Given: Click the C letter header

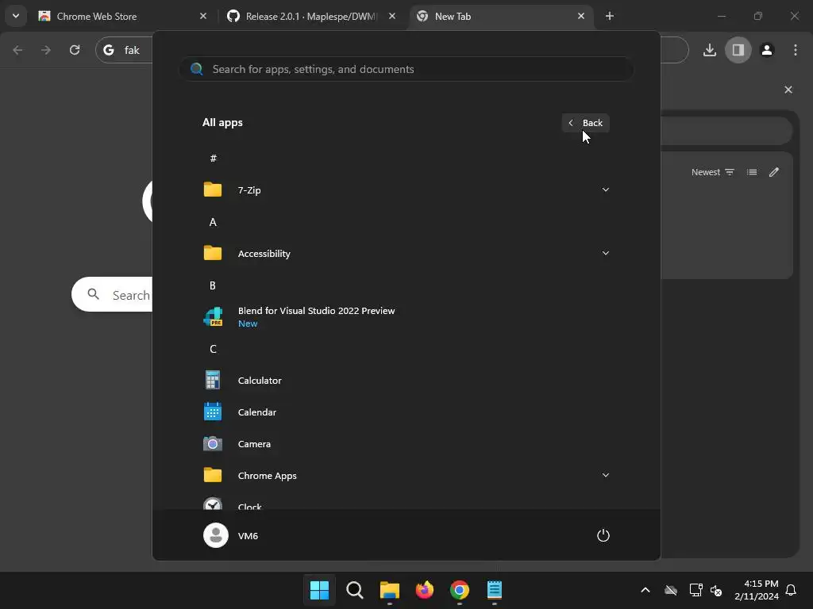Looking at the screenshot, I should click(x=213, y=349).
